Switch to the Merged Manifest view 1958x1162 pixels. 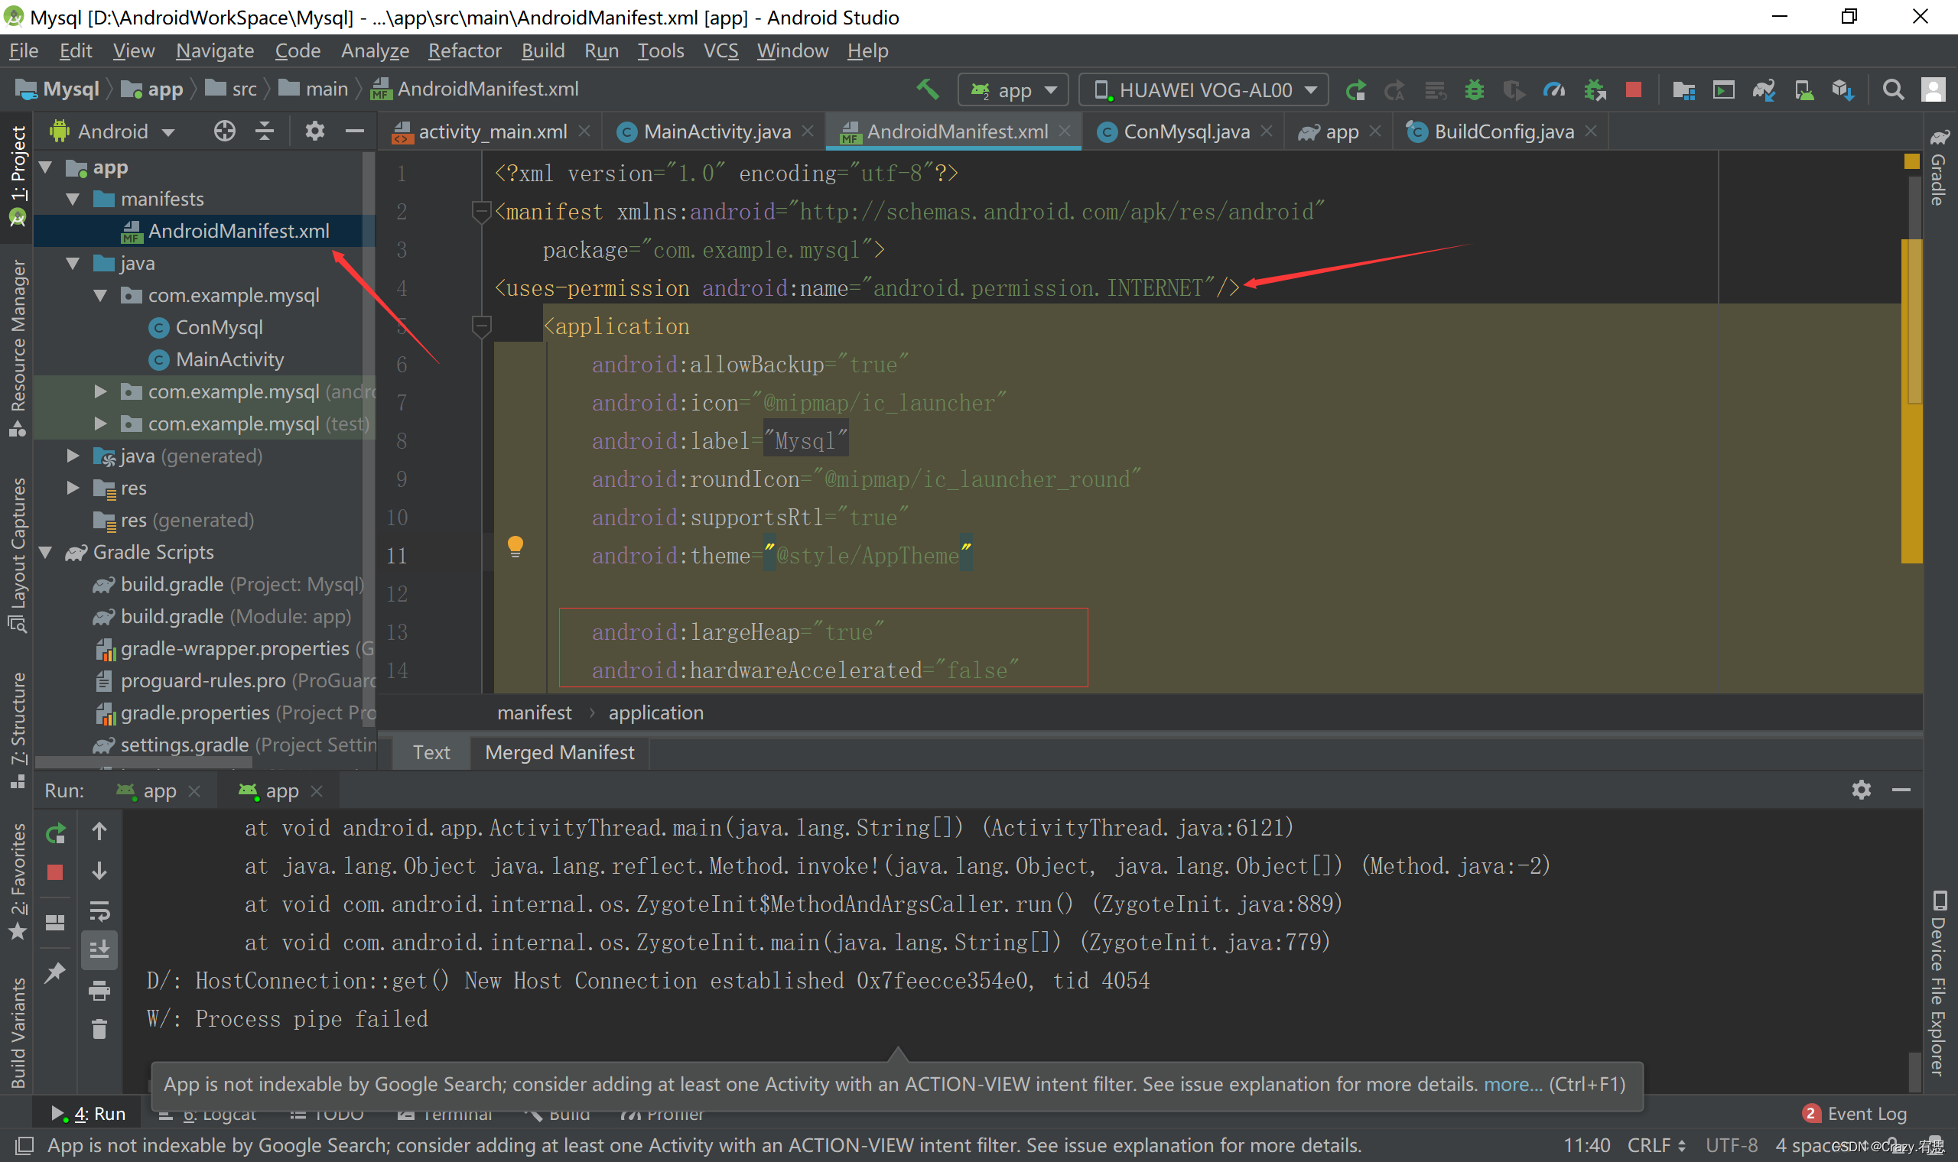tap(559, 752)
